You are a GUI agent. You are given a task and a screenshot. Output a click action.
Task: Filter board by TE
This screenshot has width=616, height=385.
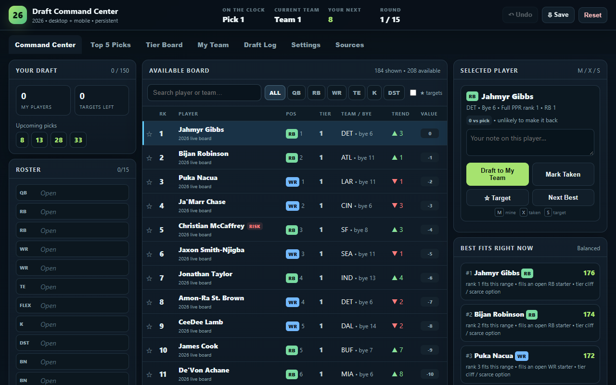pos(357,93)
